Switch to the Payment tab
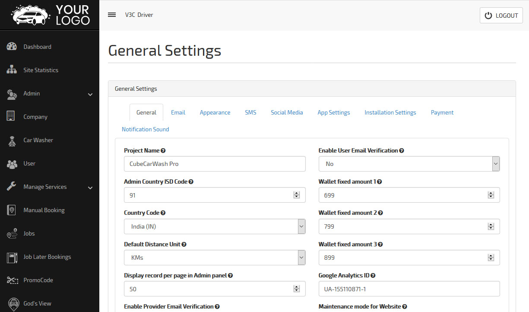Image resolution: width=529 pixels, height=312 pixels. (x=442, y=112)
